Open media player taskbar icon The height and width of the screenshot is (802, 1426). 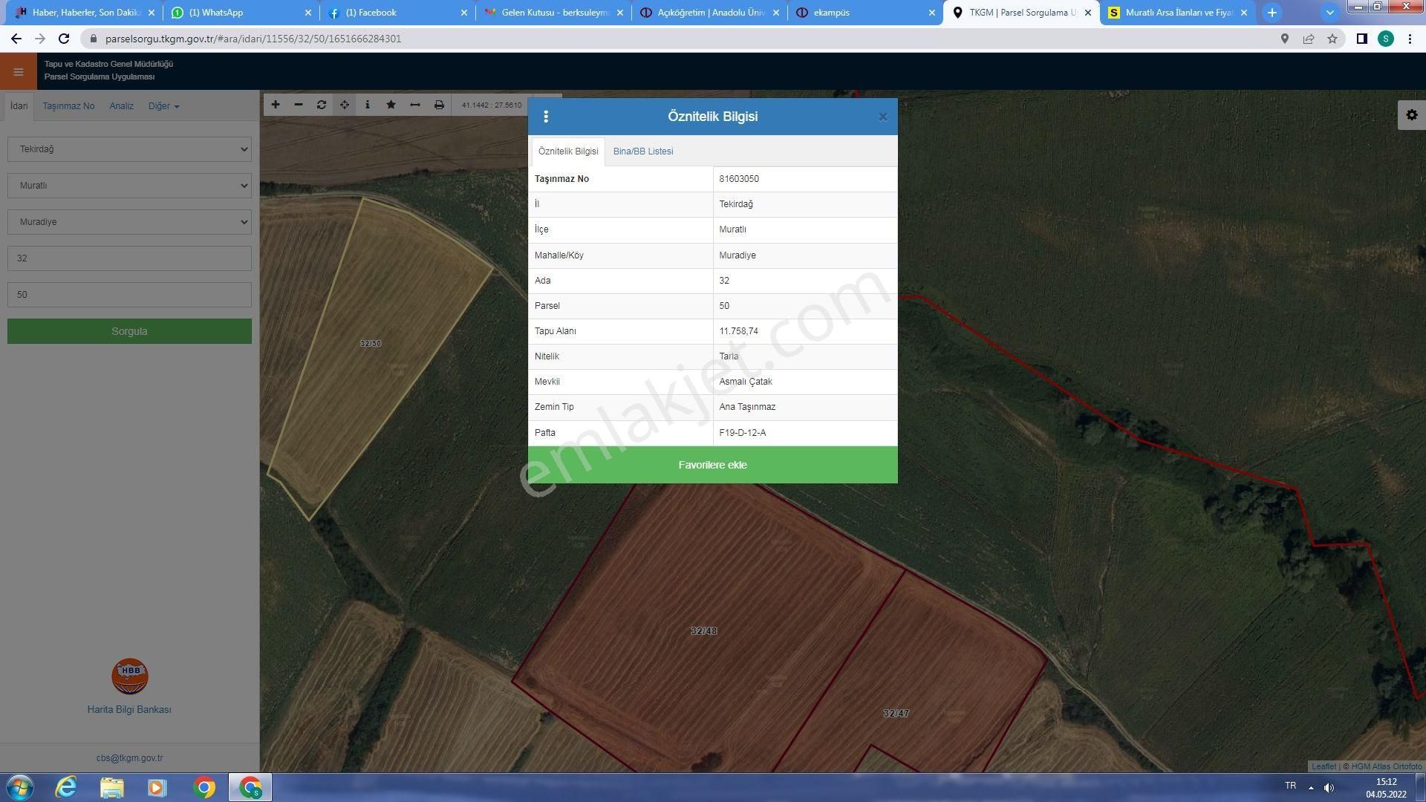pos(157,787)
